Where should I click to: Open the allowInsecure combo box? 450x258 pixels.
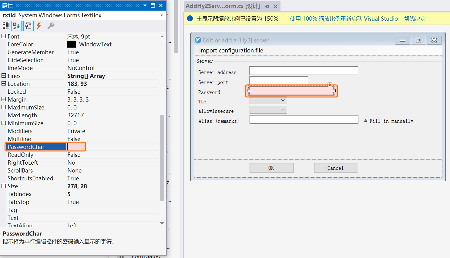pyautogui.click(x=283, y=110)
